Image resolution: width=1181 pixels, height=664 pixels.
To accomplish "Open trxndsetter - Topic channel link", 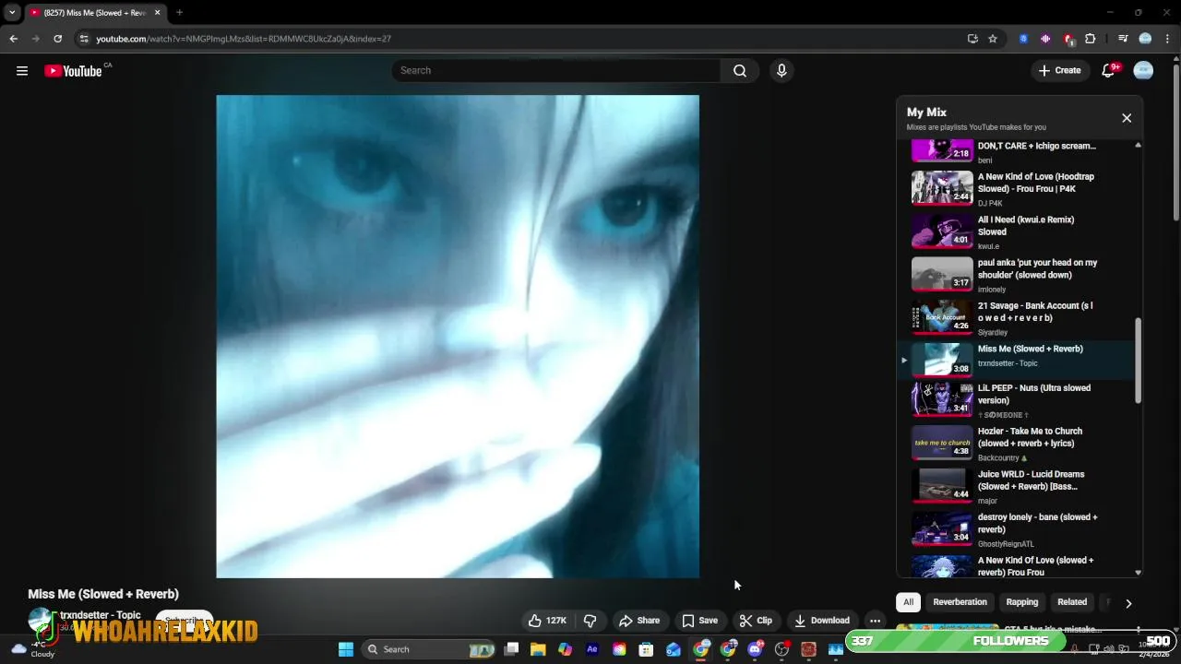I will (101, 615).
